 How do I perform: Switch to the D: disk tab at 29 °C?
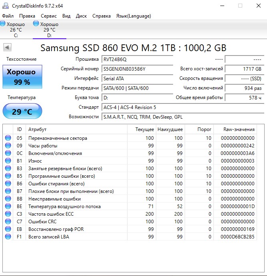click(50, 30)
